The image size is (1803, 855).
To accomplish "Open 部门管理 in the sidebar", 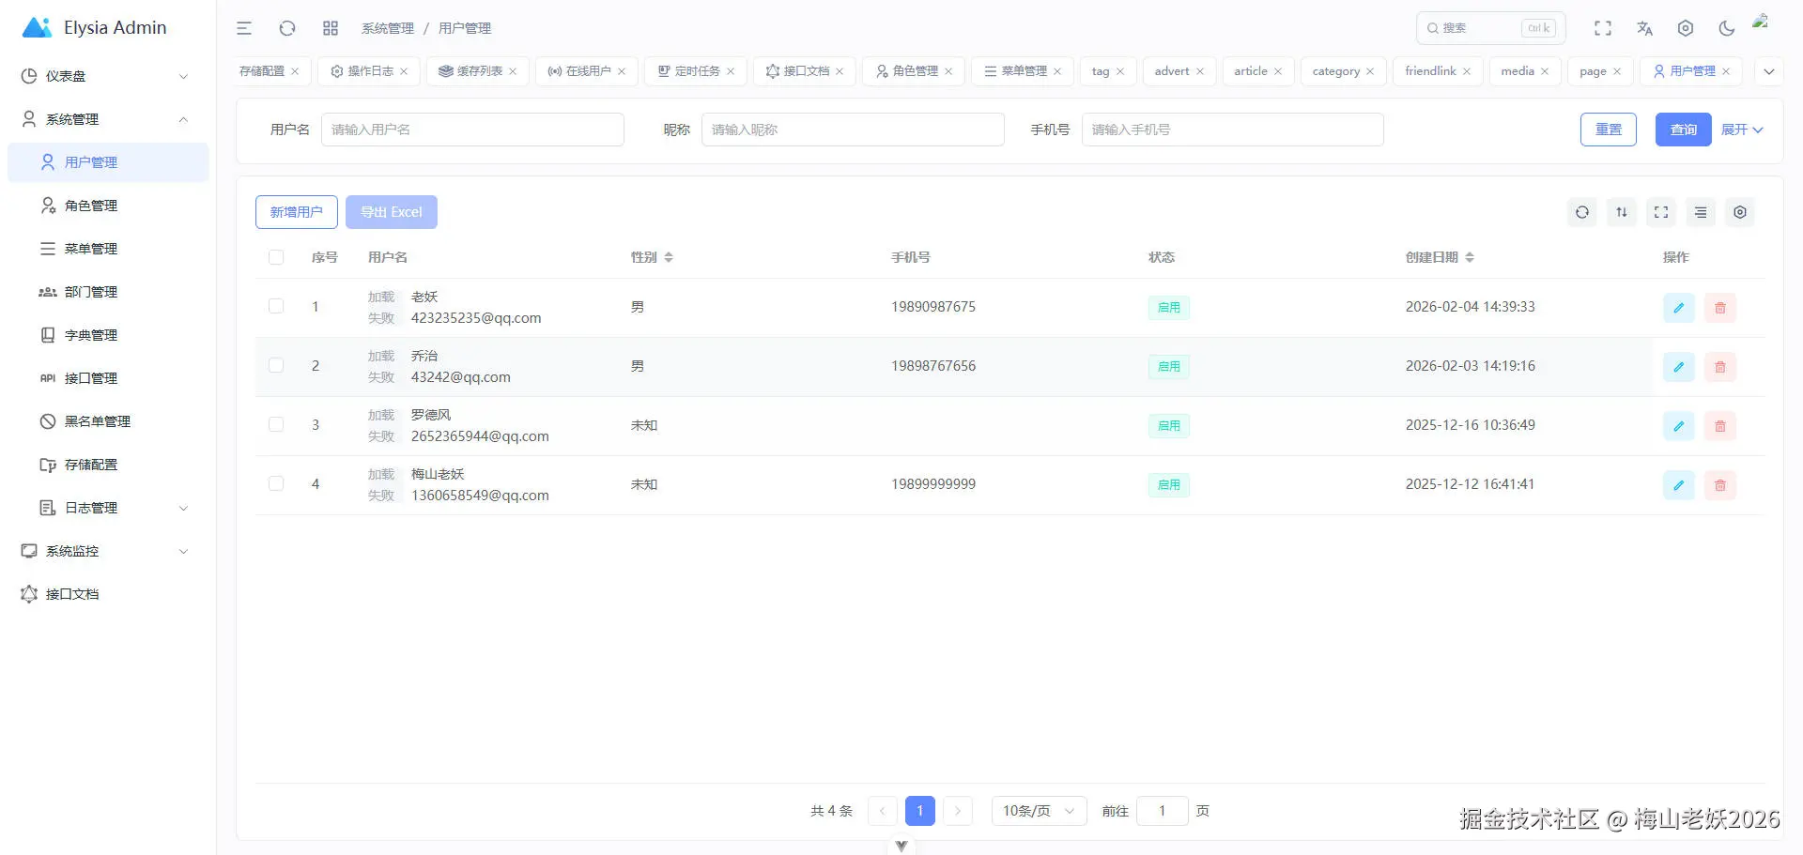I will [108, 292].
